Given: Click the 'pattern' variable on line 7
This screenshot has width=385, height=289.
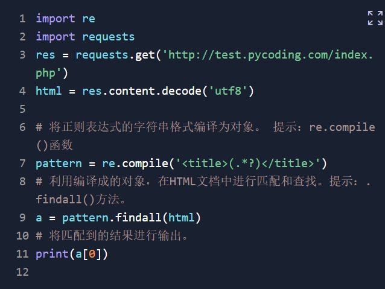Looking at the screenshot, I should coord(59,164).
